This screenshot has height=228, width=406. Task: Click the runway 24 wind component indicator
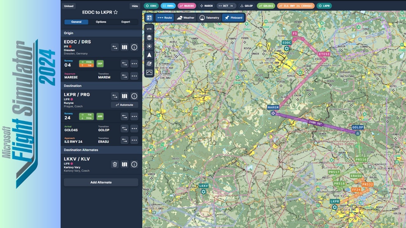pos(86,117)
